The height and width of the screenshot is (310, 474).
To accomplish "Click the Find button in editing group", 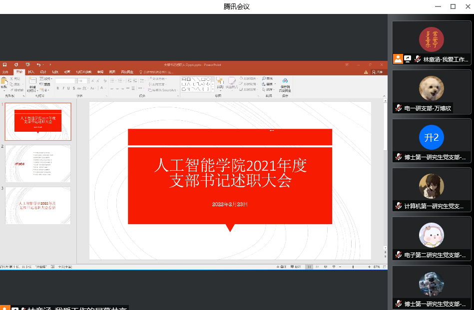I will 267,78.
